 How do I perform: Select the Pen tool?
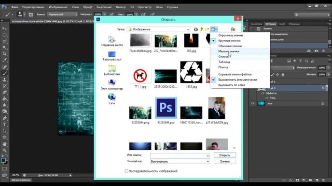[5, 118]
